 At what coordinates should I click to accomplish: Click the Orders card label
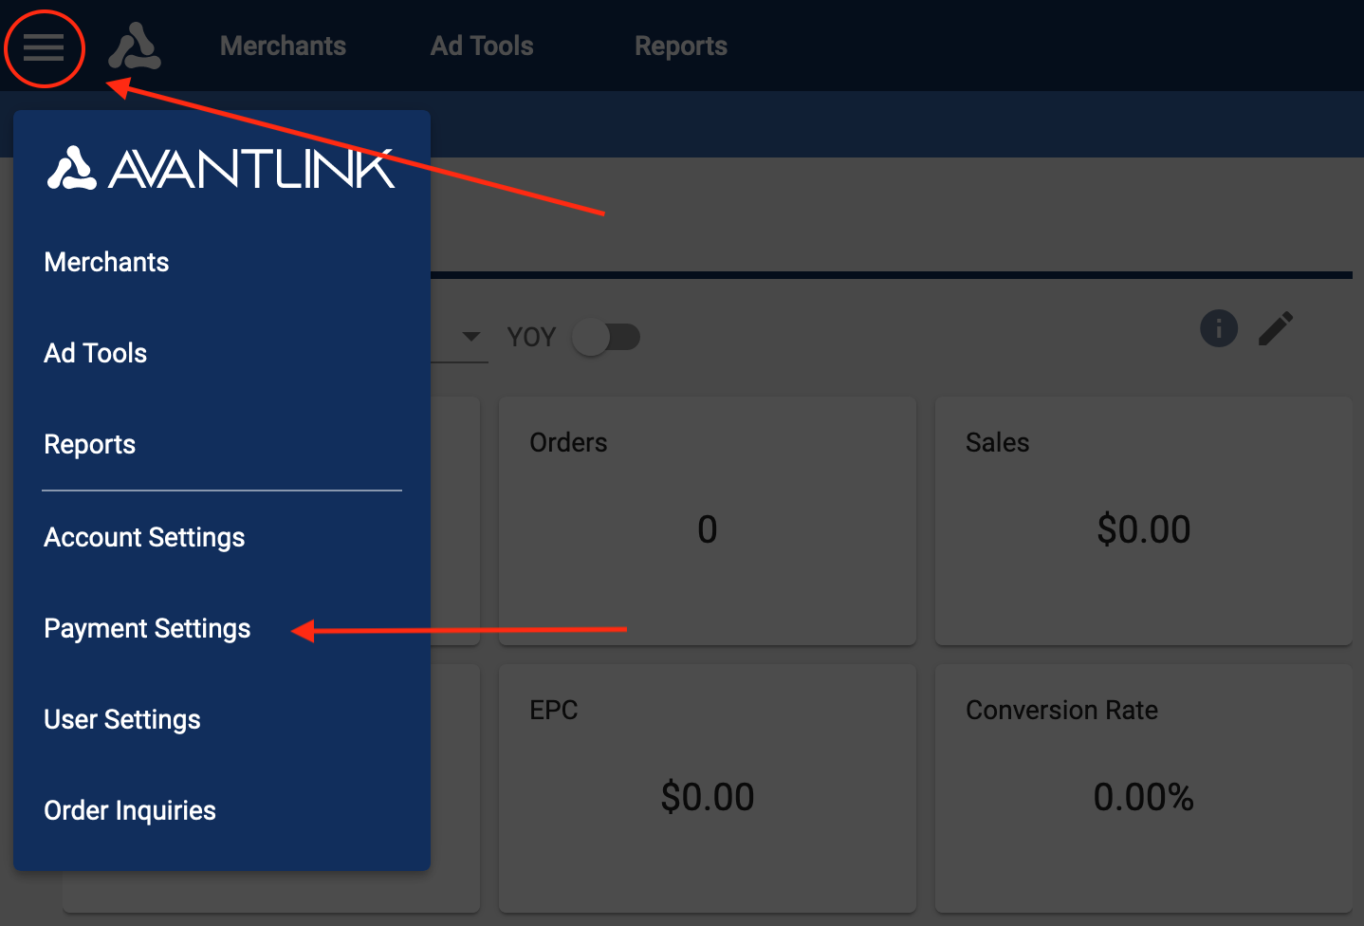click(568, 442)
